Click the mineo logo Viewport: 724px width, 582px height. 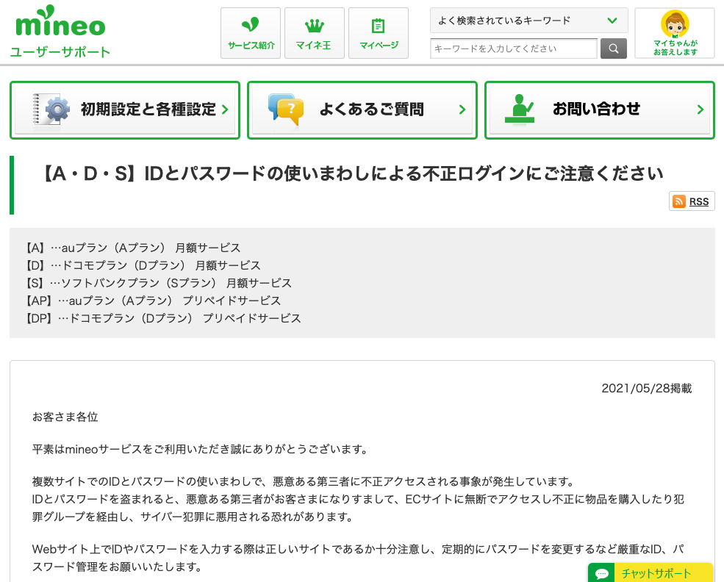click(x=60, y=21)
